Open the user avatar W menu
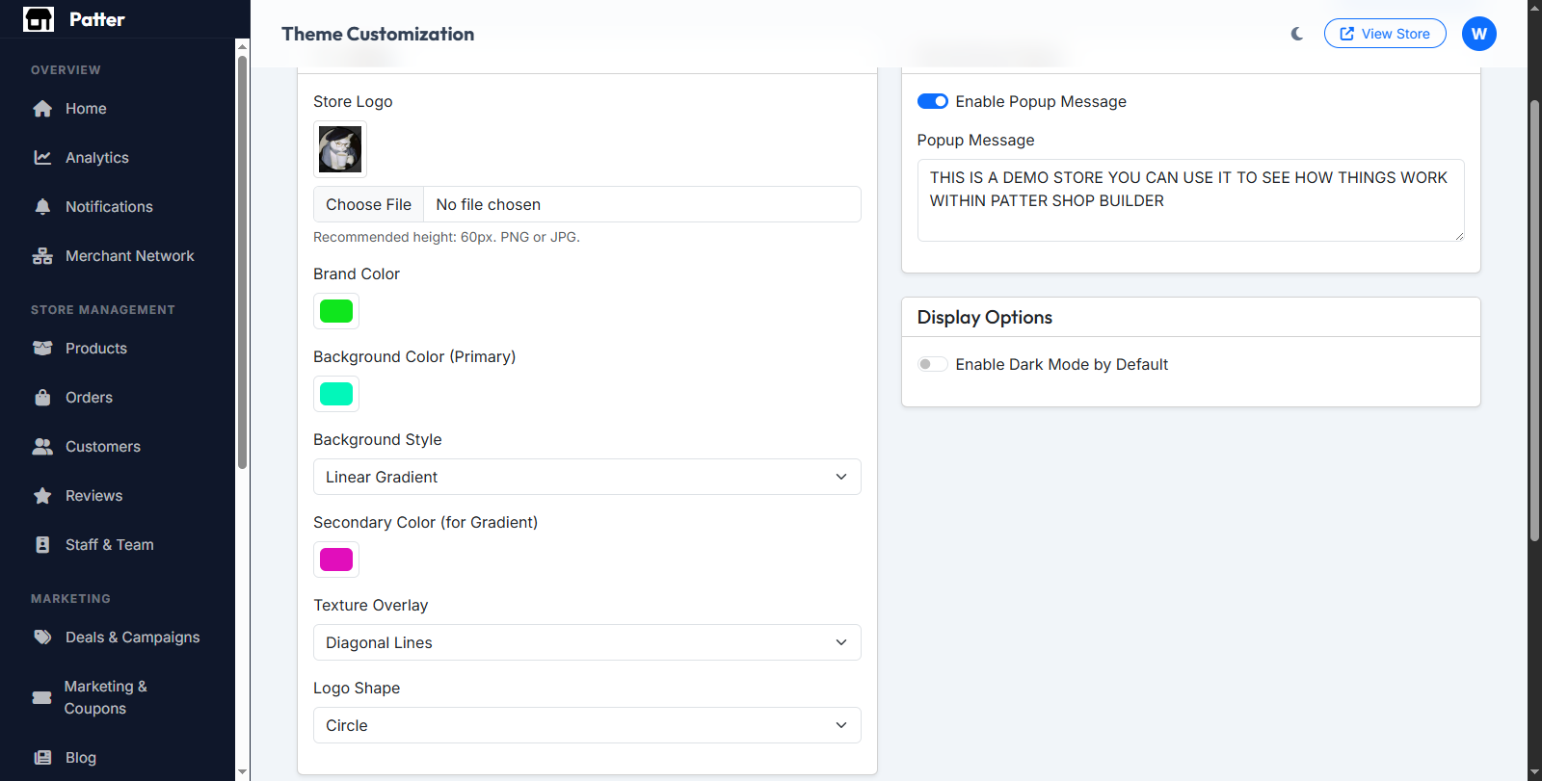The height and width of the screenshot is (781, 1542). [1478, 34]
